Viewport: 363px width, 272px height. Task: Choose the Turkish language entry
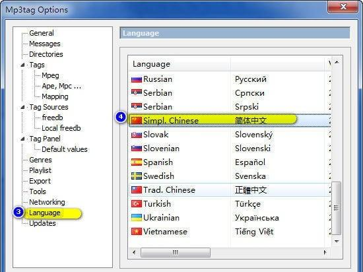coord(157,204)
